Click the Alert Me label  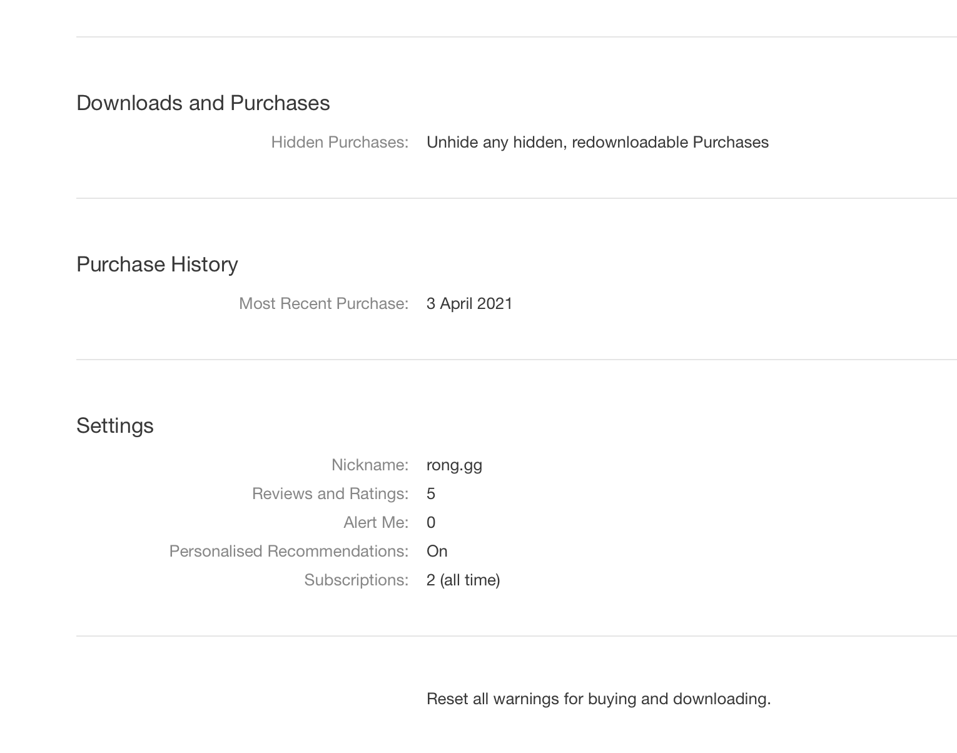(x=375, y=523)
